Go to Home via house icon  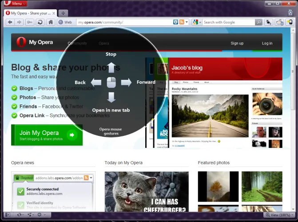[51, 22]
